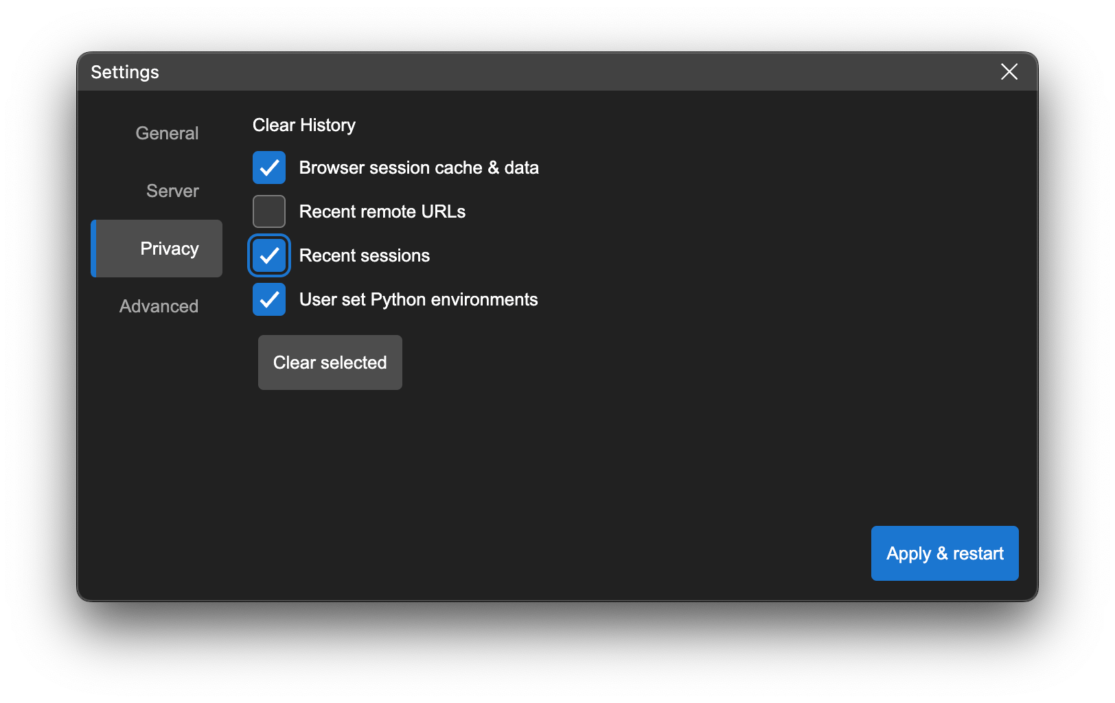Viewport: 1115px width, 703px height.
Task: Open the General settings tab
Action: point(167,133)
